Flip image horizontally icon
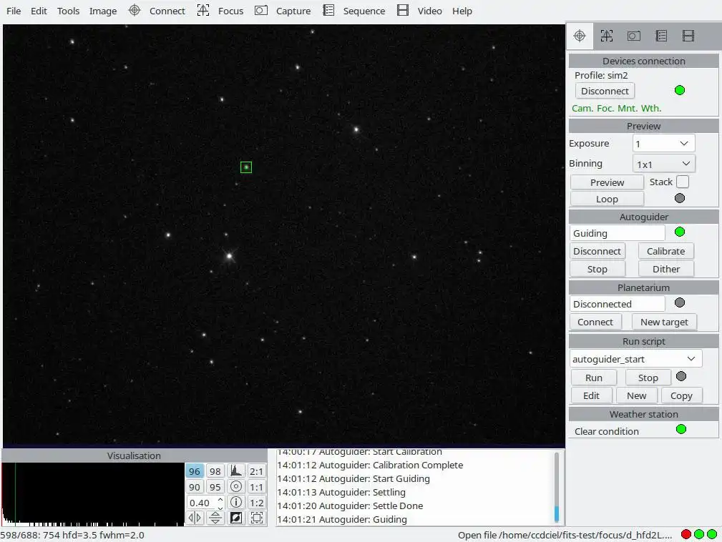 tap(195, 518)
